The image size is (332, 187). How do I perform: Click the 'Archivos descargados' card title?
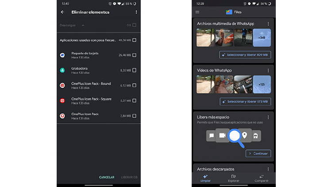point(216,169)
